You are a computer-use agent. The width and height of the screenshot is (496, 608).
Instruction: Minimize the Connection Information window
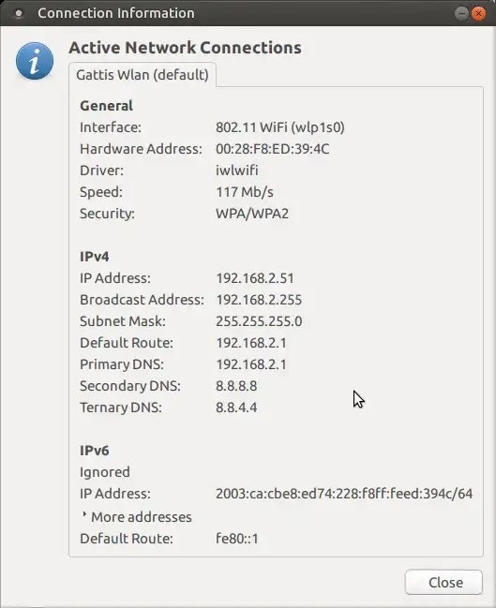coord(461,14)
